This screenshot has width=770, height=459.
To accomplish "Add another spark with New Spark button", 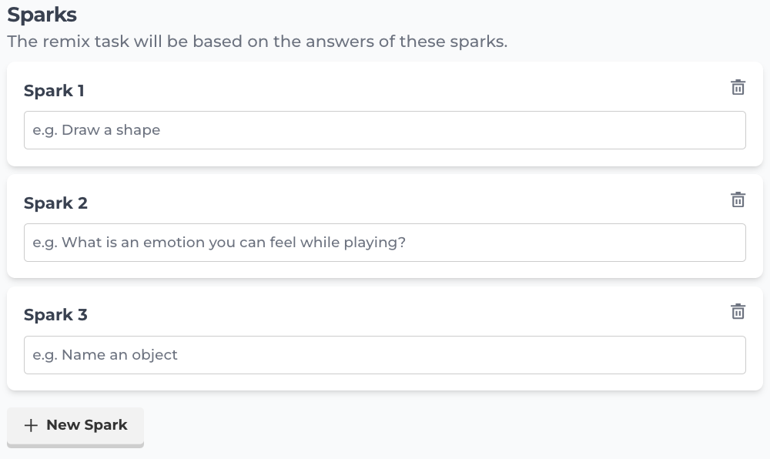I will [x=75, y=426].
